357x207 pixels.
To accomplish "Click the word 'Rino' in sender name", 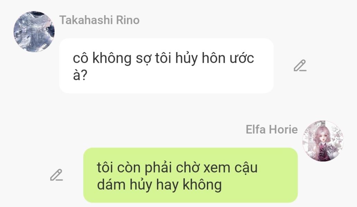I will click(128, 20).
